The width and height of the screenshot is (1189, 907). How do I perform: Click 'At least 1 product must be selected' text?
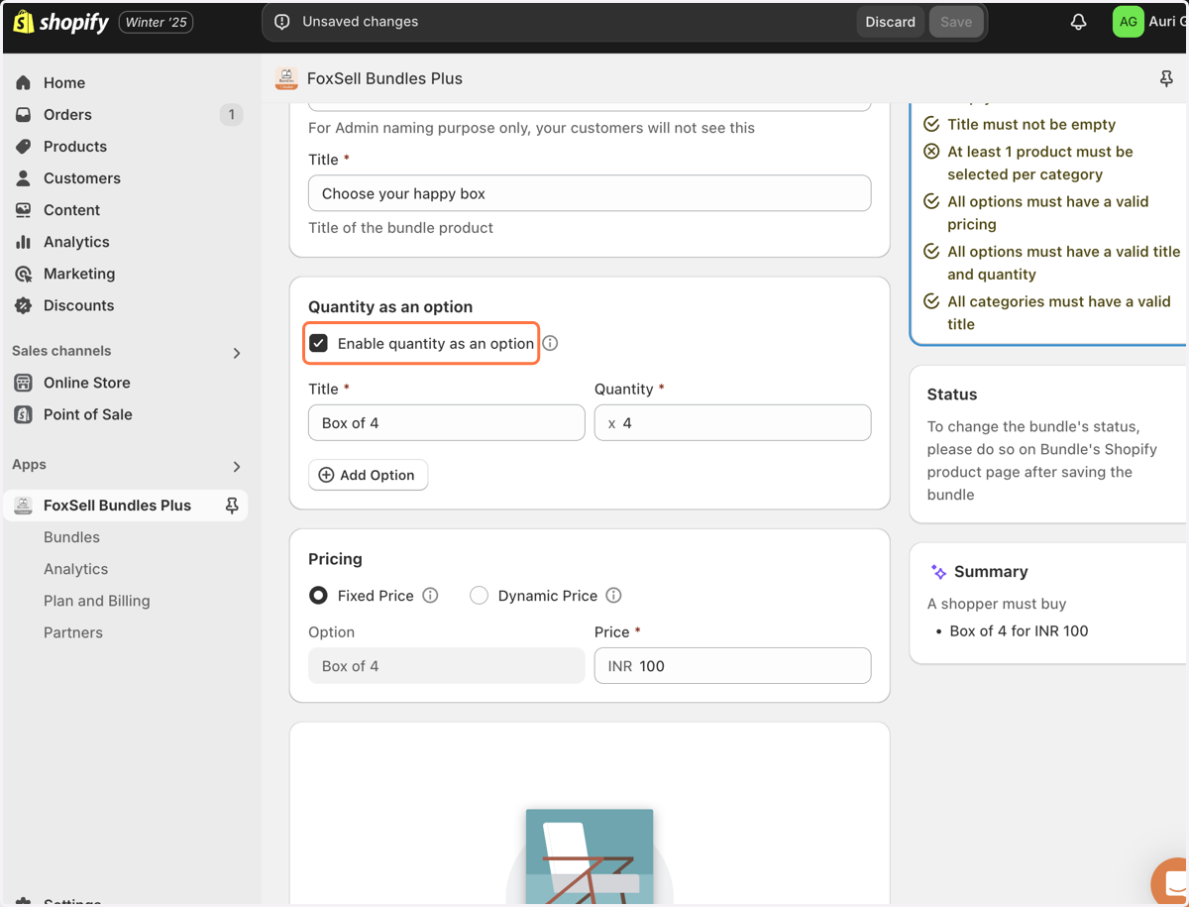point(1040,163)
